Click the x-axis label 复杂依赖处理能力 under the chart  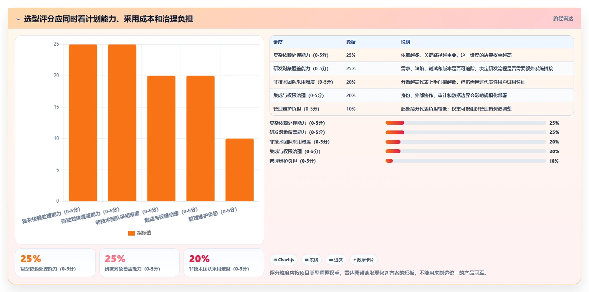(51, 215)
